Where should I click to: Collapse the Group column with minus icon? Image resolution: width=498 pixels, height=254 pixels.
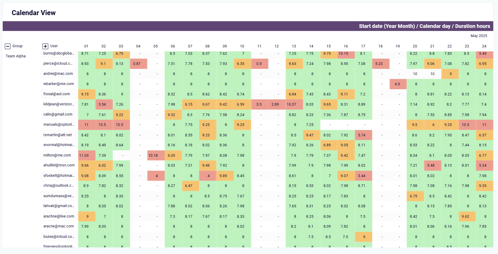pyautogui.click(x=8, y=46)
